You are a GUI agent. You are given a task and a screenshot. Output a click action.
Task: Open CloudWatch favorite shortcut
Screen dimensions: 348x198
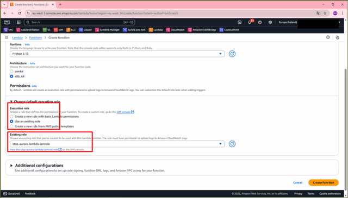click(175, 30)
